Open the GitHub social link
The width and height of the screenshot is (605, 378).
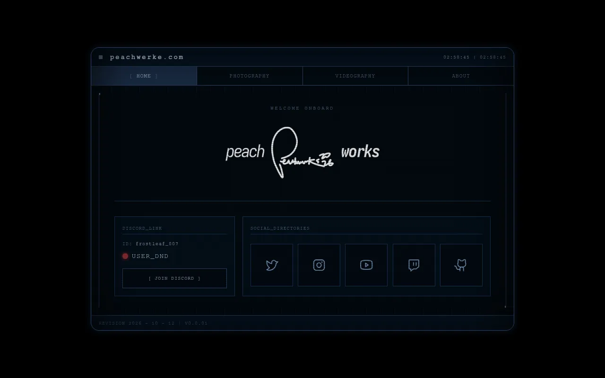(461, 265)
